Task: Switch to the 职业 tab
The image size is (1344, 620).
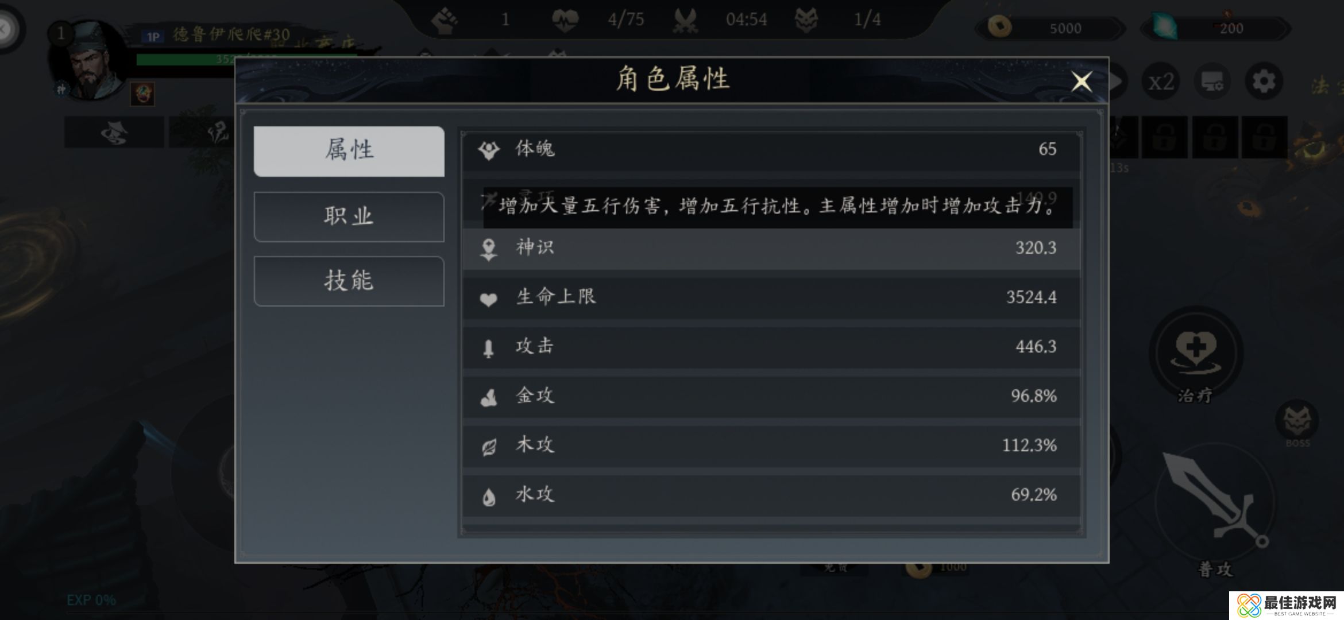Action: 349,216
